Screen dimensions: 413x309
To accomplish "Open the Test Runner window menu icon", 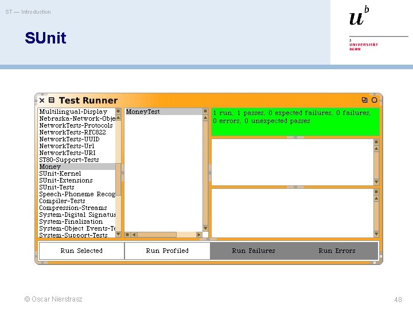I will pos(52,100).
